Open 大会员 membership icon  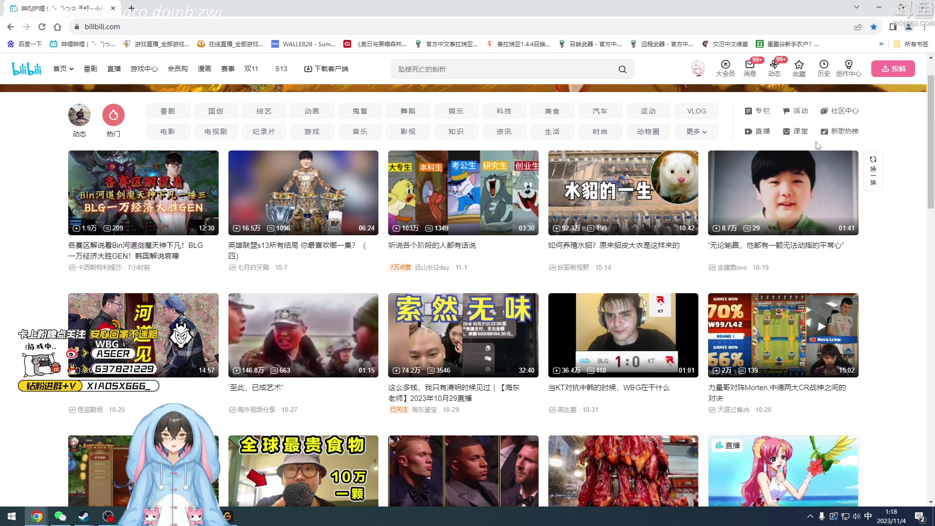(x=725, y=68)
